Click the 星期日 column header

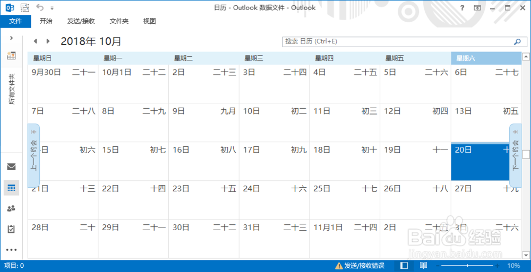[63, 58]
